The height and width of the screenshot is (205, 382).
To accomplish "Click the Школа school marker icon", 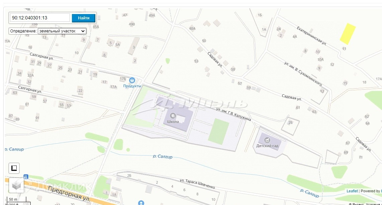I will pyautogui.click(x=173, y=116).
